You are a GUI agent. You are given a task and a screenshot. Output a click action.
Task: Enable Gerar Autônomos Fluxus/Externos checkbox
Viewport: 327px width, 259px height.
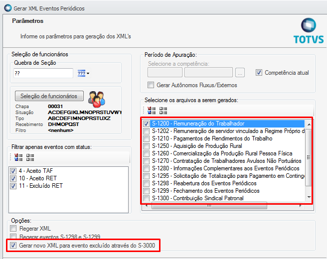tap(151, 85)
